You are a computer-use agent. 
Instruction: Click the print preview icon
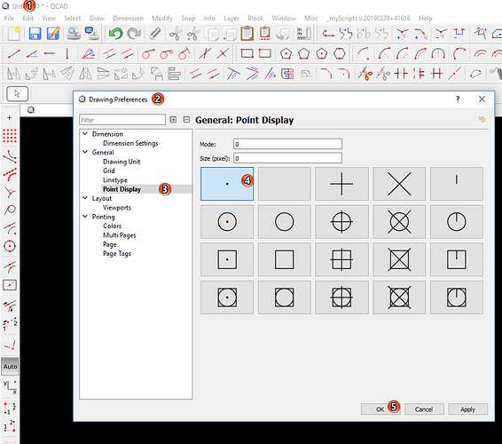(x=74, y=34)
